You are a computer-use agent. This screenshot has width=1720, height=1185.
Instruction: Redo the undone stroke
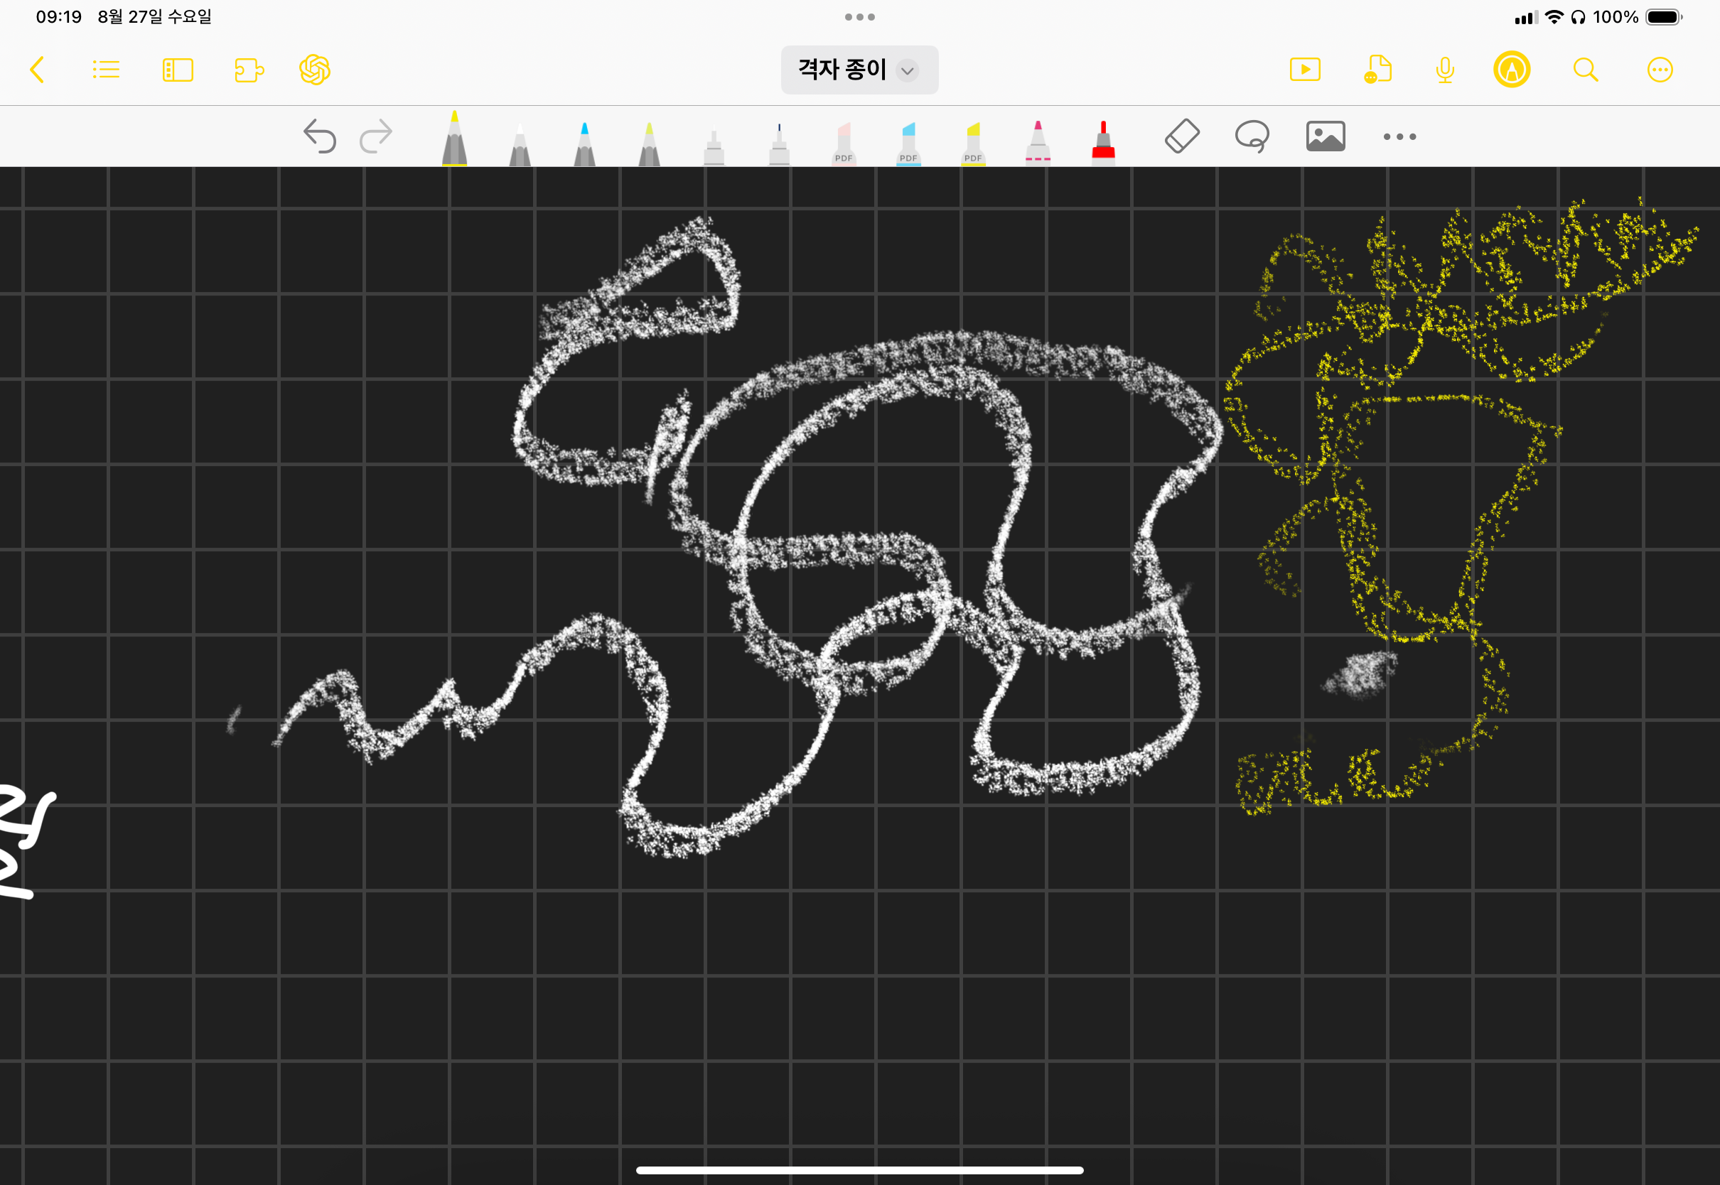[376, 136]
